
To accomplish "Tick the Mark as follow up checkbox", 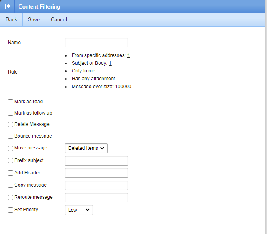I will point(11,113).
